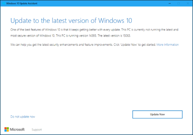Image resolution: width=193 pixels, height=135 pixels.
Task: Click the Update Now button
Action: pyautogui.click(x=157, y=114)
